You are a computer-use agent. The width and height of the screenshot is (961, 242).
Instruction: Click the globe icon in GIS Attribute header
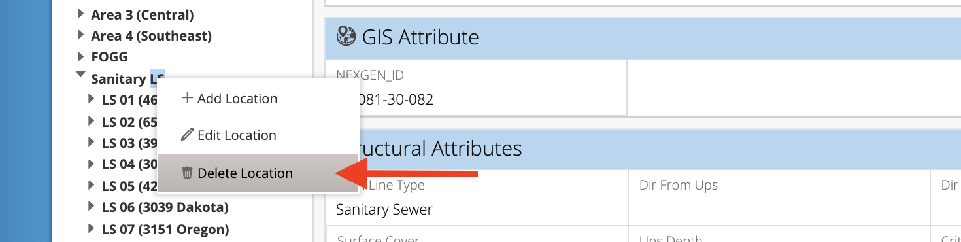345,37
